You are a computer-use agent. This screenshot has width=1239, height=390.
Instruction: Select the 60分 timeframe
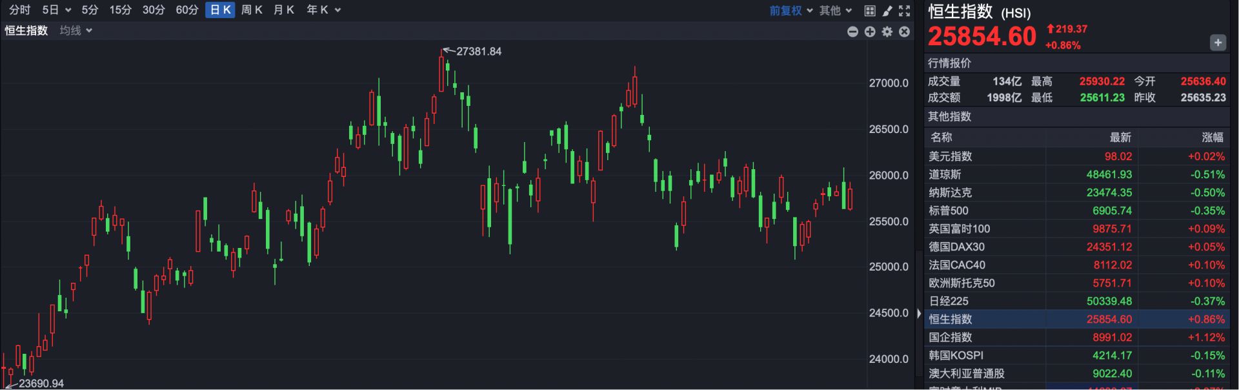[187, 10]
